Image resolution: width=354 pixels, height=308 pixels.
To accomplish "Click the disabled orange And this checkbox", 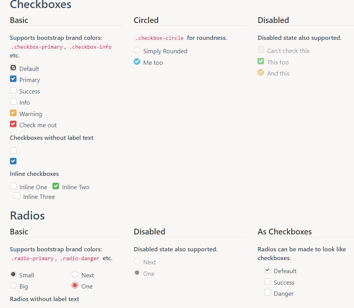I will tap(261, 72).
